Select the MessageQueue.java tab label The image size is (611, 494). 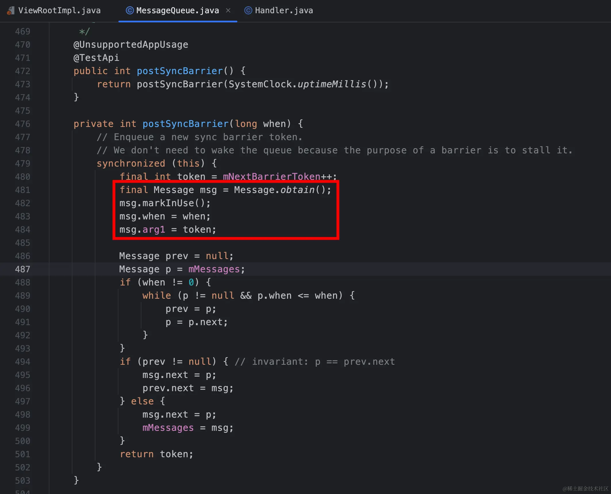[x=177, y=11]
